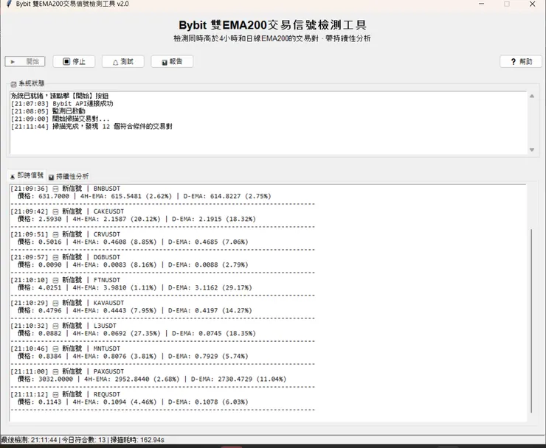Click the signal icon in PAXGUSDT row

coord(56,371)
